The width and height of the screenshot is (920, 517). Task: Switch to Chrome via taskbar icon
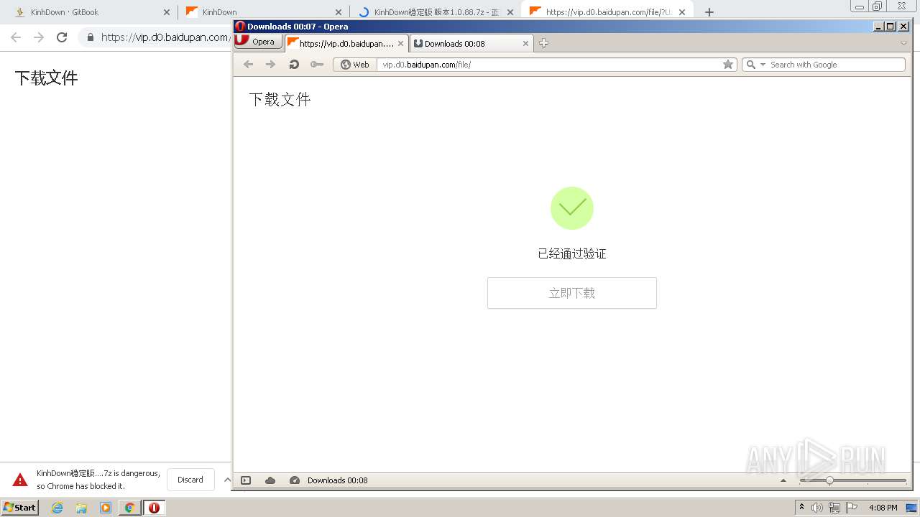pos(129,508)
